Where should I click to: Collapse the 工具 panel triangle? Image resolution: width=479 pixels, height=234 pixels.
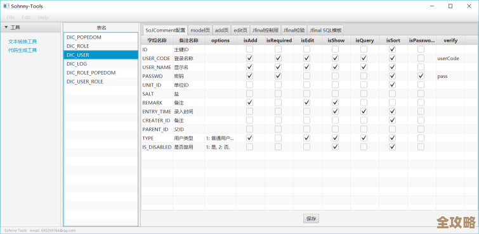pyautogui.click(x=6, y=27)
